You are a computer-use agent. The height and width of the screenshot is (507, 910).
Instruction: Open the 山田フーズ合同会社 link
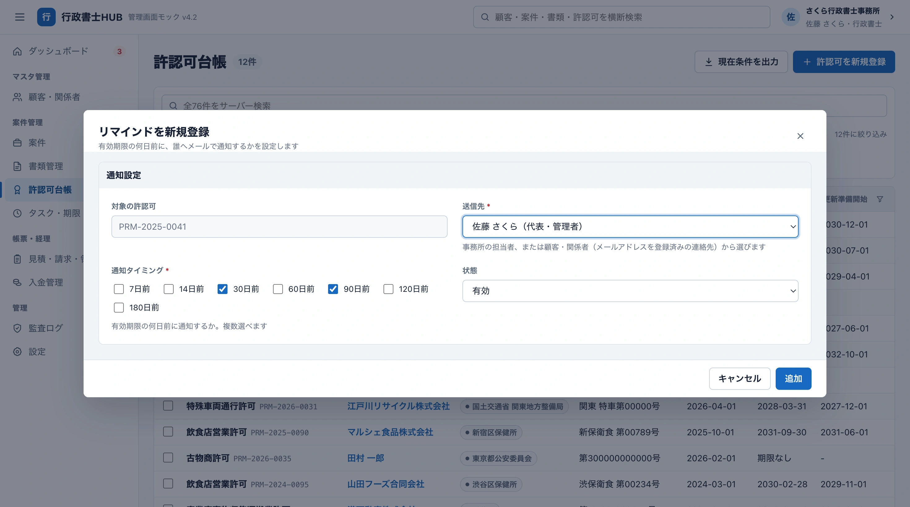[x=385, y=484]
